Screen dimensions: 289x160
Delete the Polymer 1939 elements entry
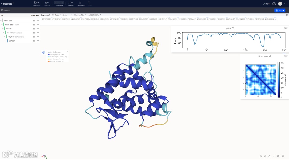pyautogui.click(x=34, y=37)
